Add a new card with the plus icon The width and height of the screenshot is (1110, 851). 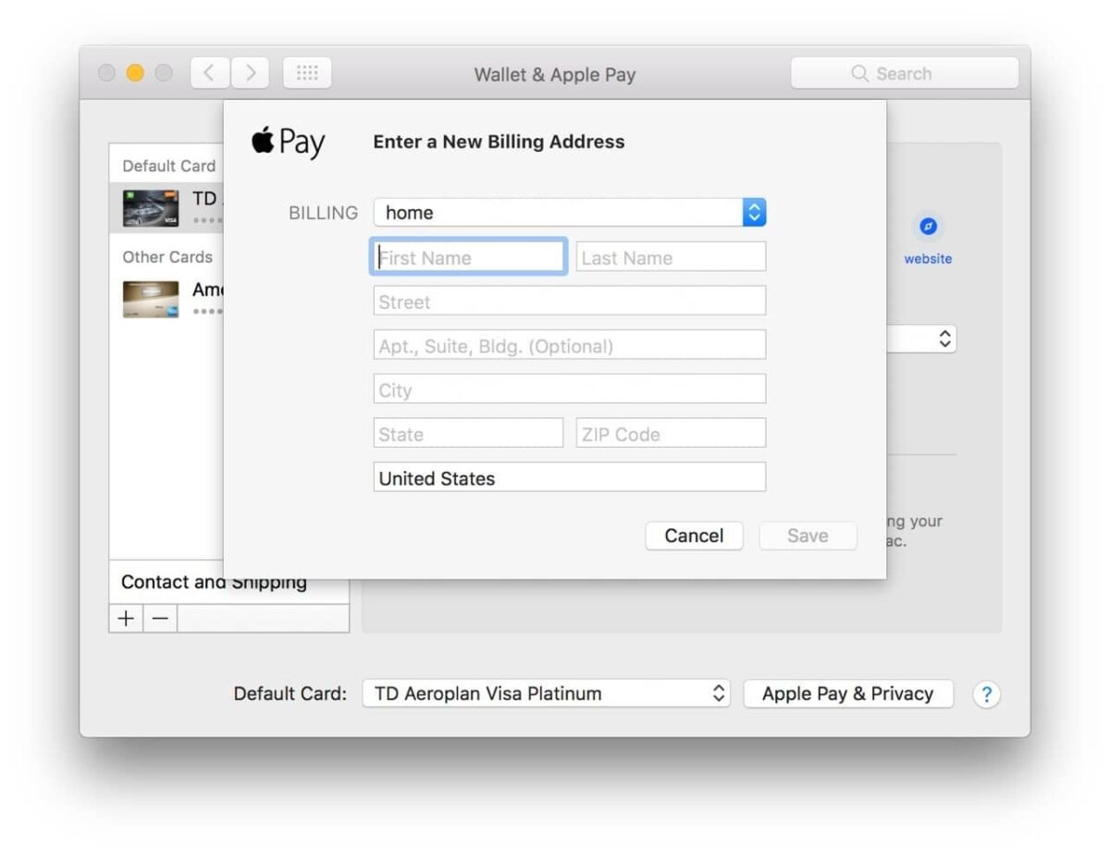[125, 618]
